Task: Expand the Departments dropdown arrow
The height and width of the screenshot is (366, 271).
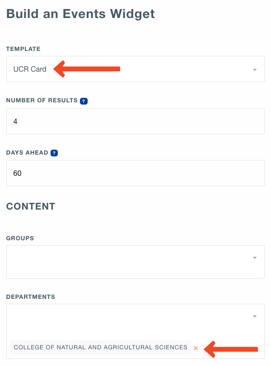Action: pos(255,316)
